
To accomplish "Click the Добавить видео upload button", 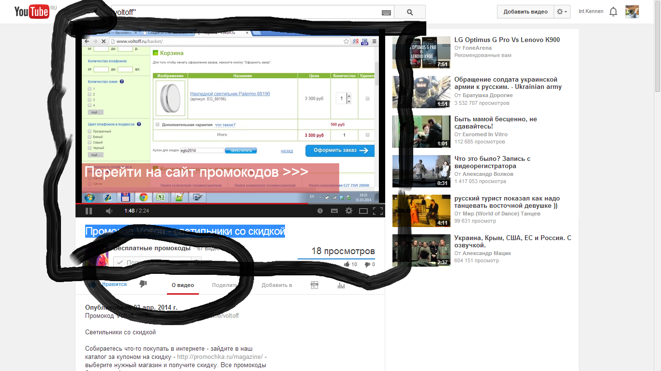I will tap(526, 12).
